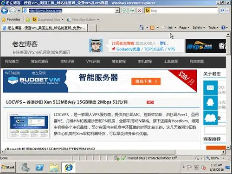Expand the Print options dropdown

[x=175, y=28]
